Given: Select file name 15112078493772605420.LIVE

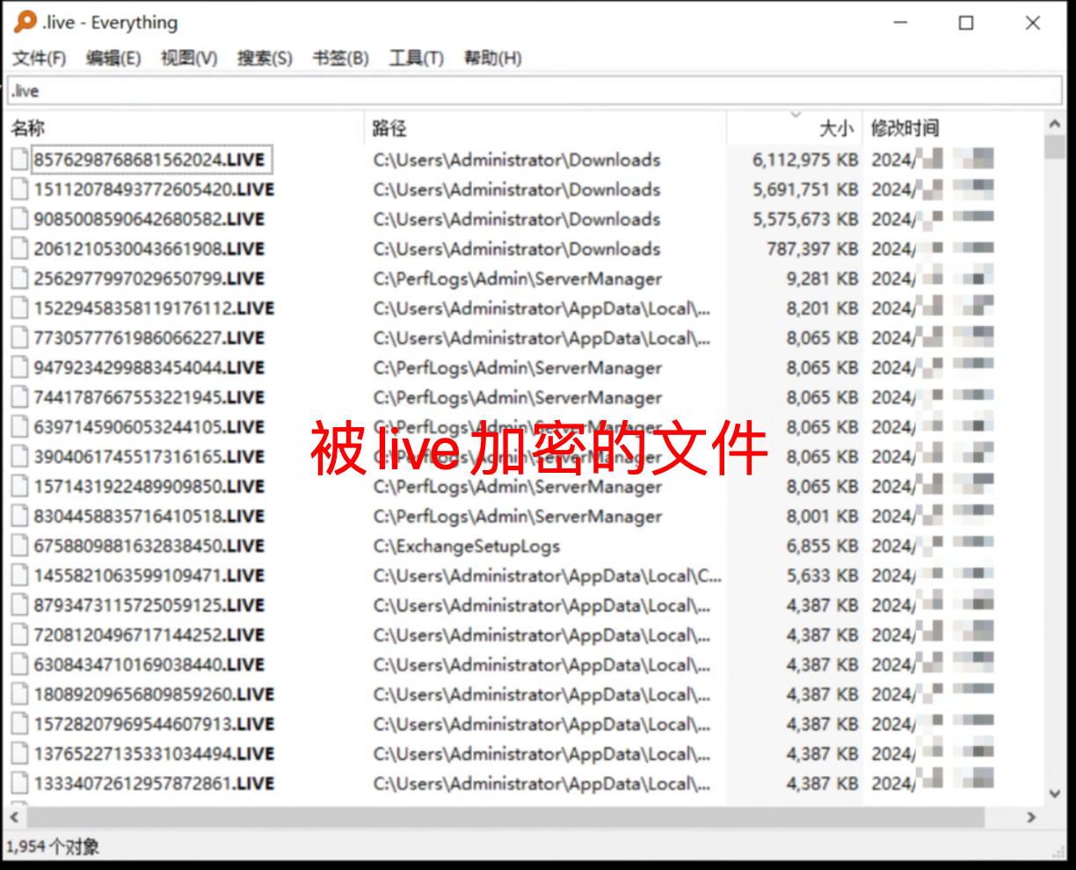Looking at the screenshot, I should [x=154, y=190].
